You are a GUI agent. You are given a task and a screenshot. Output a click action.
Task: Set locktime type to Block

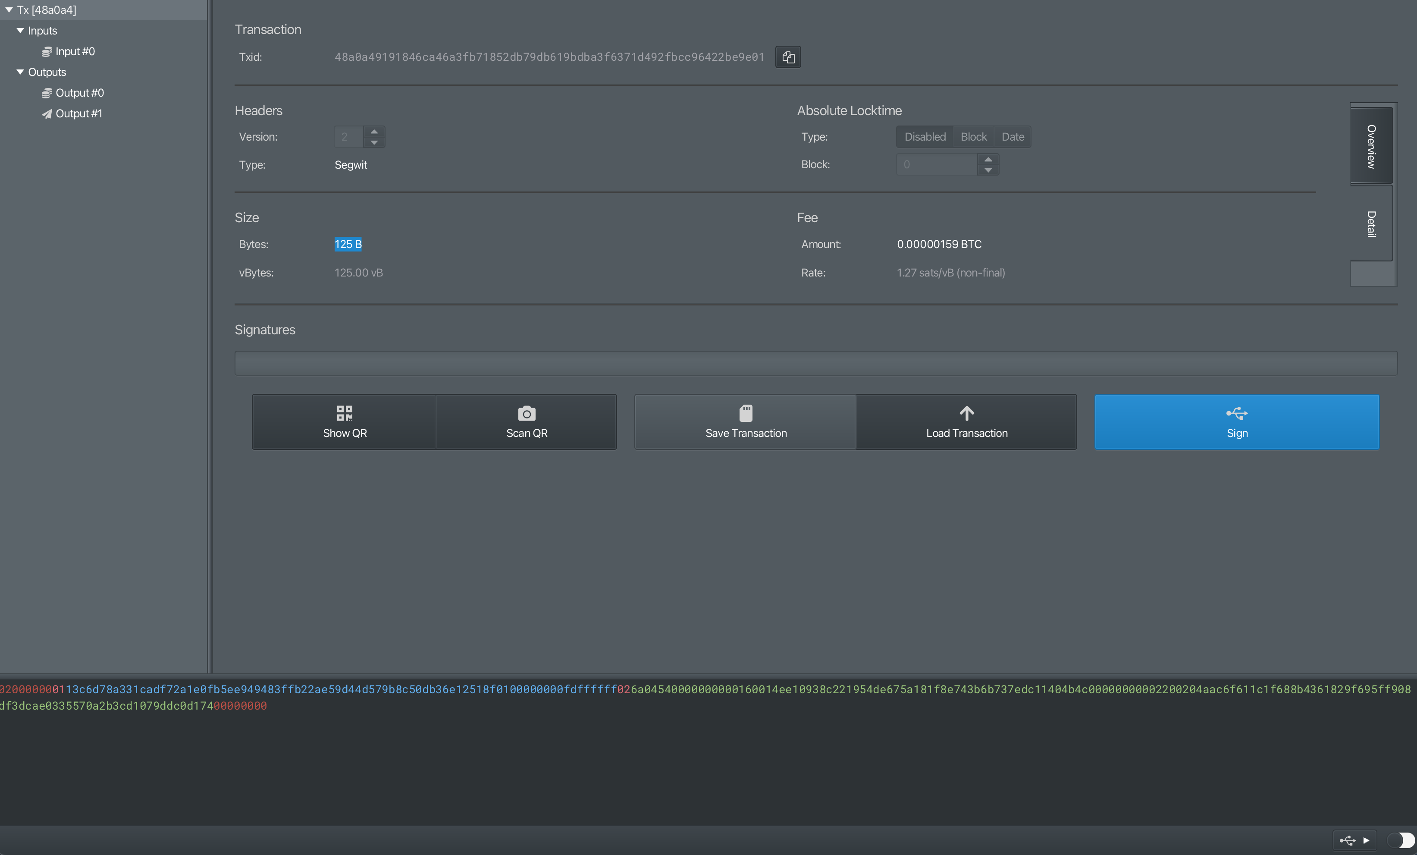(973, 137)
